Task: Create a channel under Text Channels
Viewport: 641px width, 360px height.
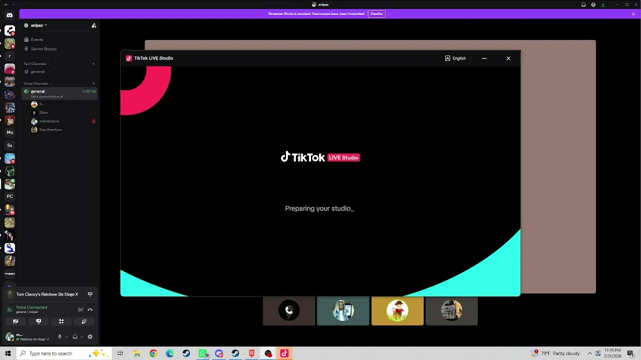Action: (94, 64)
